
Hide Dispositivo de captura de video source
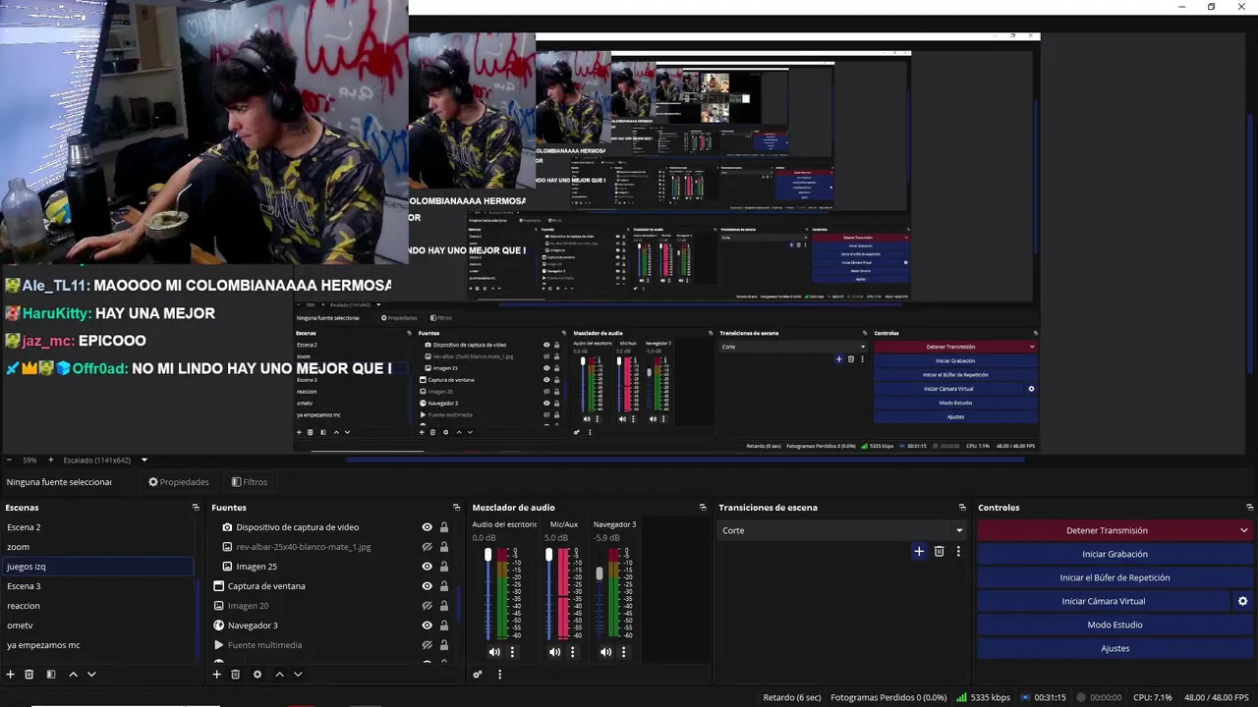point(427,527)
